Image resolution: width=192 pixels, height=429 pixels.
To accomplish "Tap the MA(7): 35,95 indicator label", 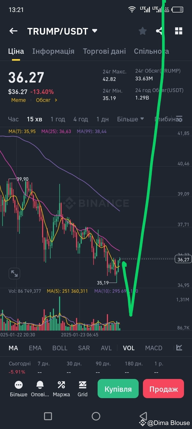I will tap(22, 131).
